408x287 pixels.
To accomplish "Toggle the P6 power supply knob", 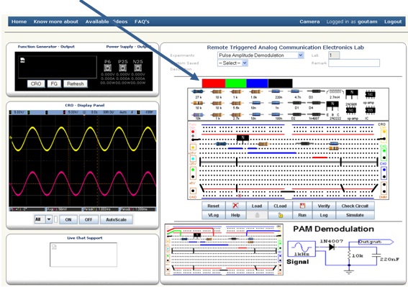I will coord(107,68).
